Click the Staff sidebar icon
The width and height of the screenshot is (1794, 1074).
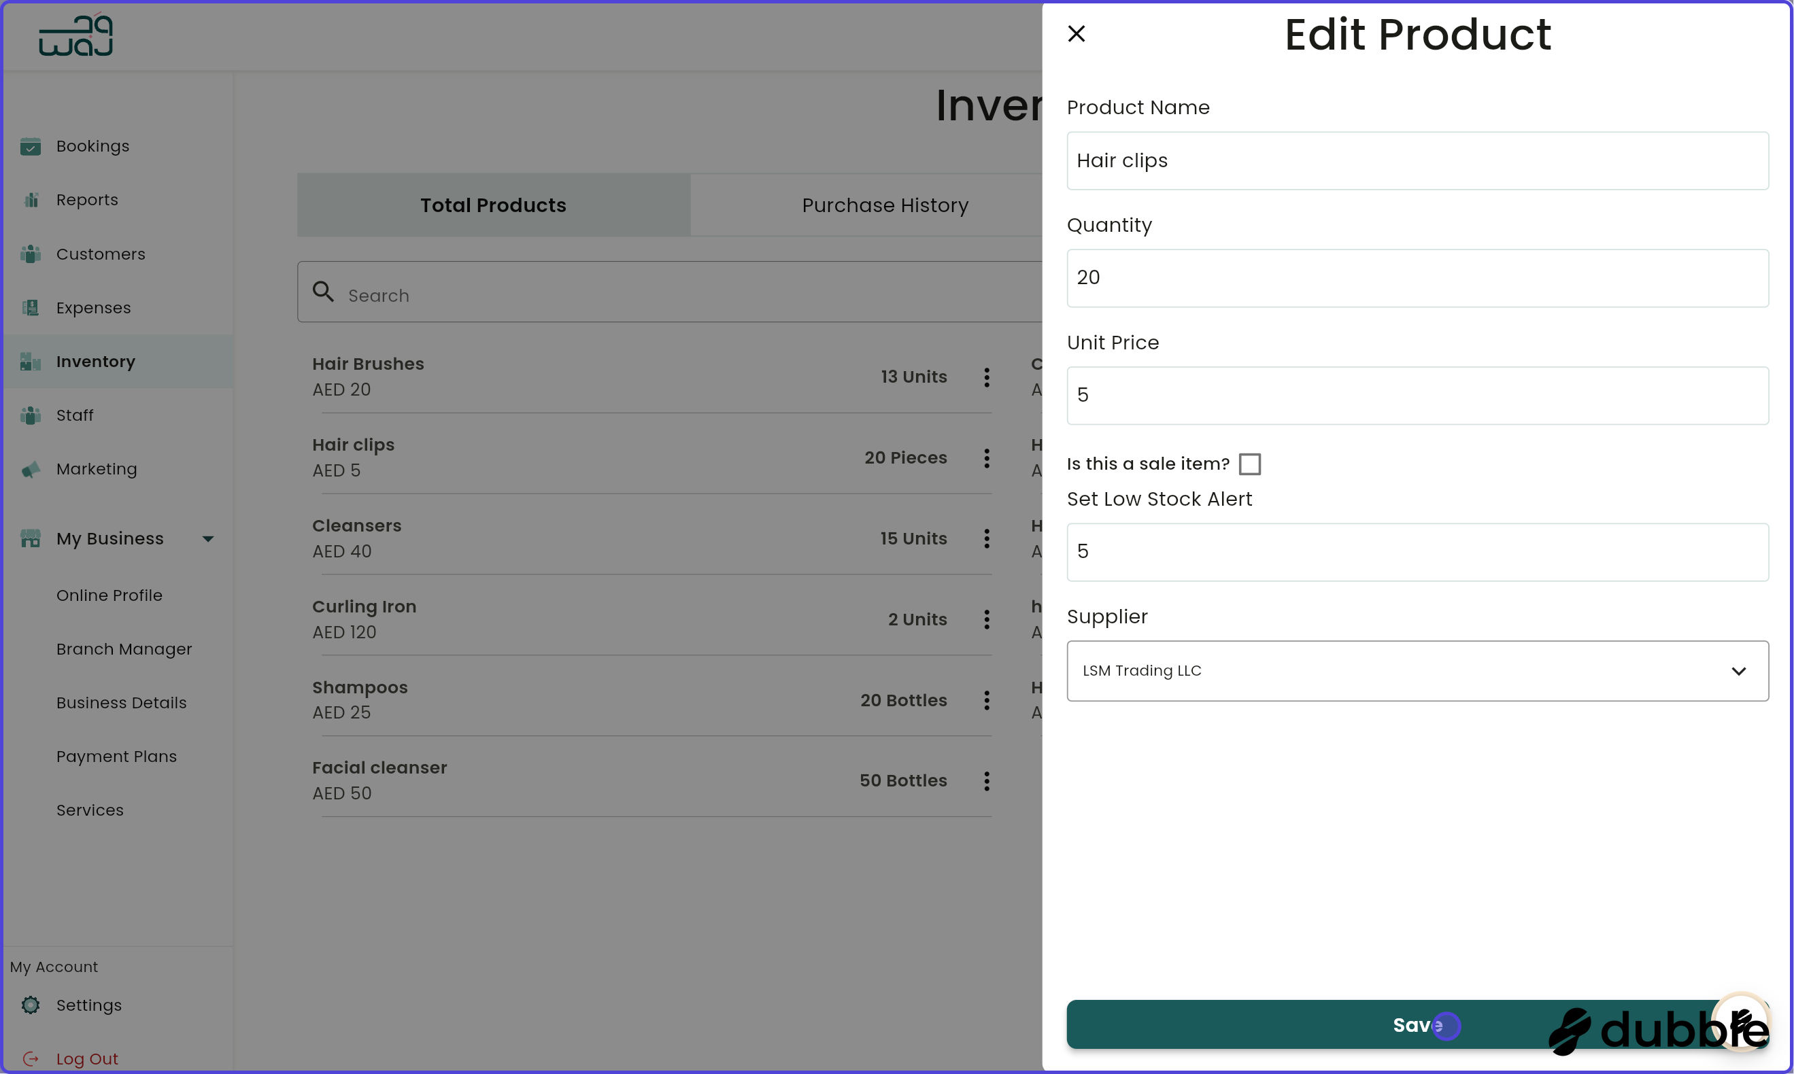click(x=31, y=415)
